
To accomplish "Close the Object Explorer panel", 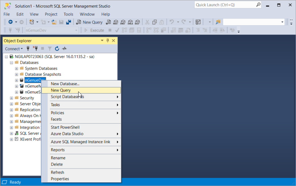I will click(113, 41).
